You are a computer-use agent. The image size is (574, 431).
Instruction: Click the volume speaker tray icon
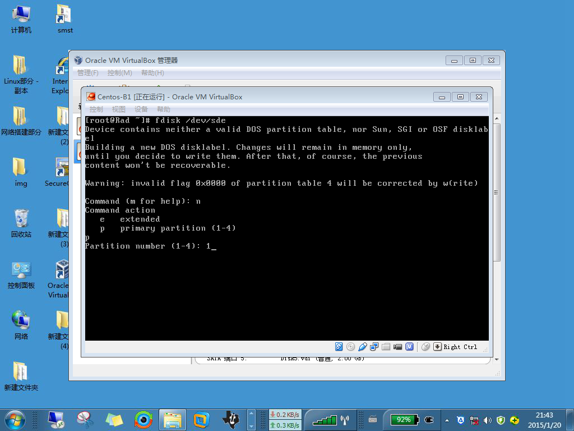487,420
